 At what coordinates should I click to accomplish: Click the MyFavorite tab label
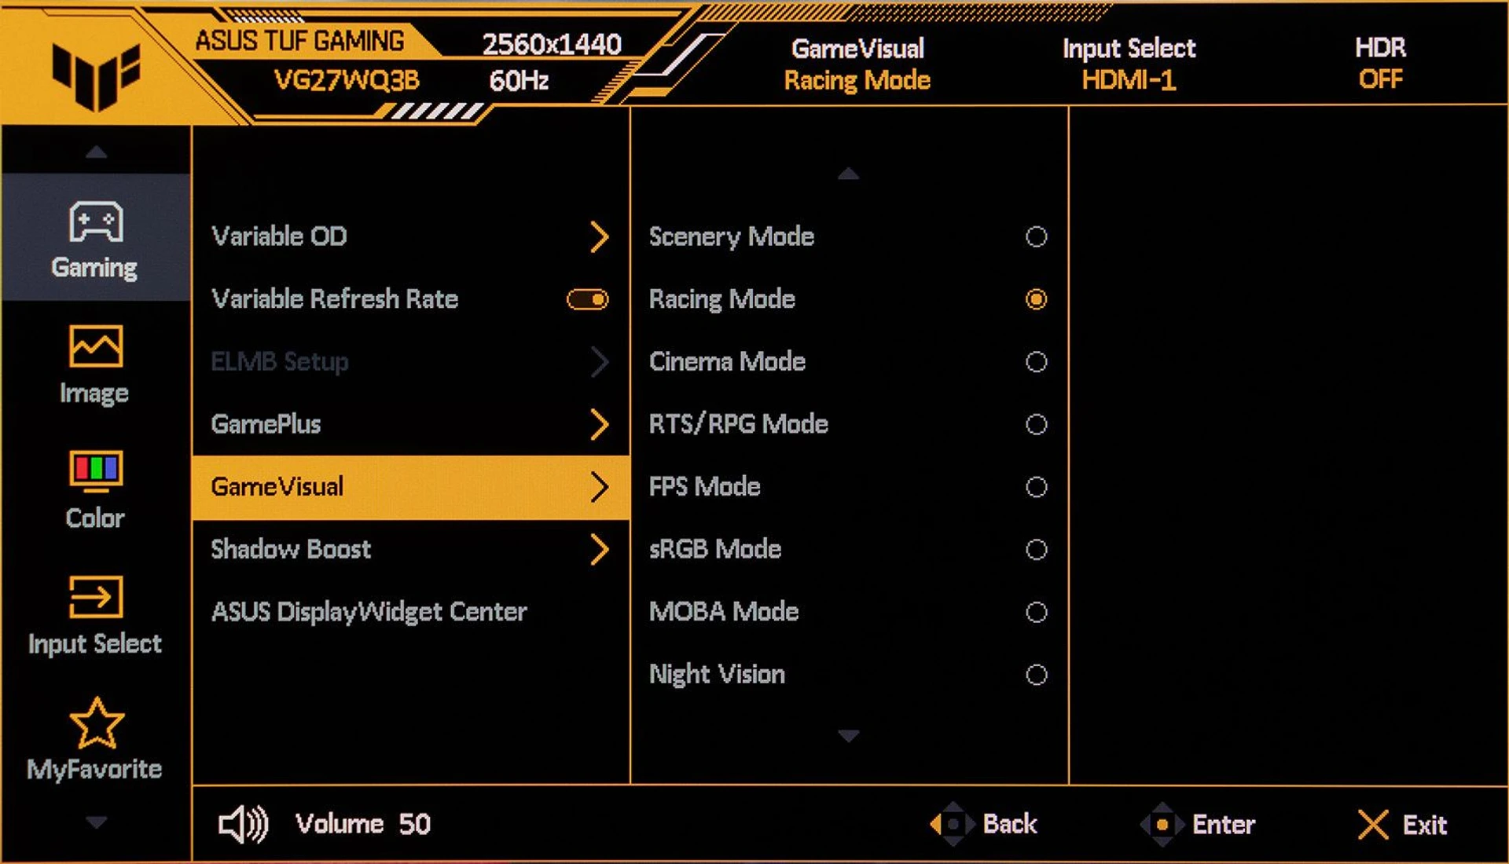pyautogui.click(x=94, y=769)
